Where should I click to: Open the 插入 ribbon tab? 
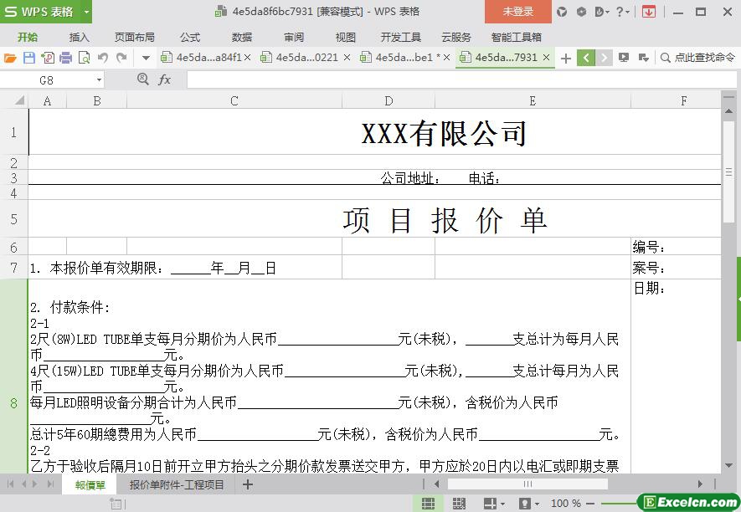tap(79, 37)
